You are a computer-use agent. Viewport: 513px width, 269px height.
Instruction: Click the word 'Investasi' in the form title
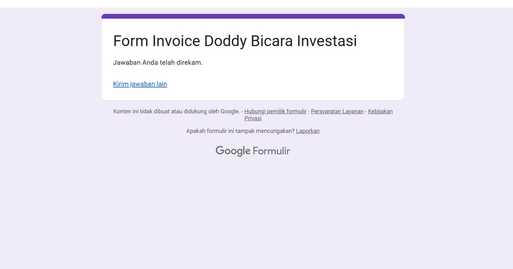pos(327,41)
